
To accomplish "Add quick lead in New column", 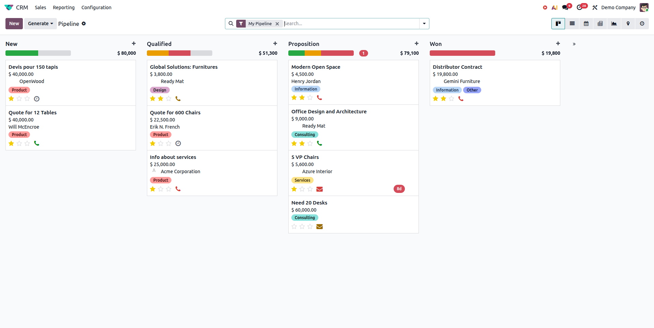I will tap(134, 44).
